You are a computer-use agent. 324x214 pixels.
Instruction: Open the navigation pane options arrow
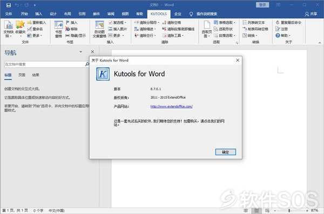point(81,52)
